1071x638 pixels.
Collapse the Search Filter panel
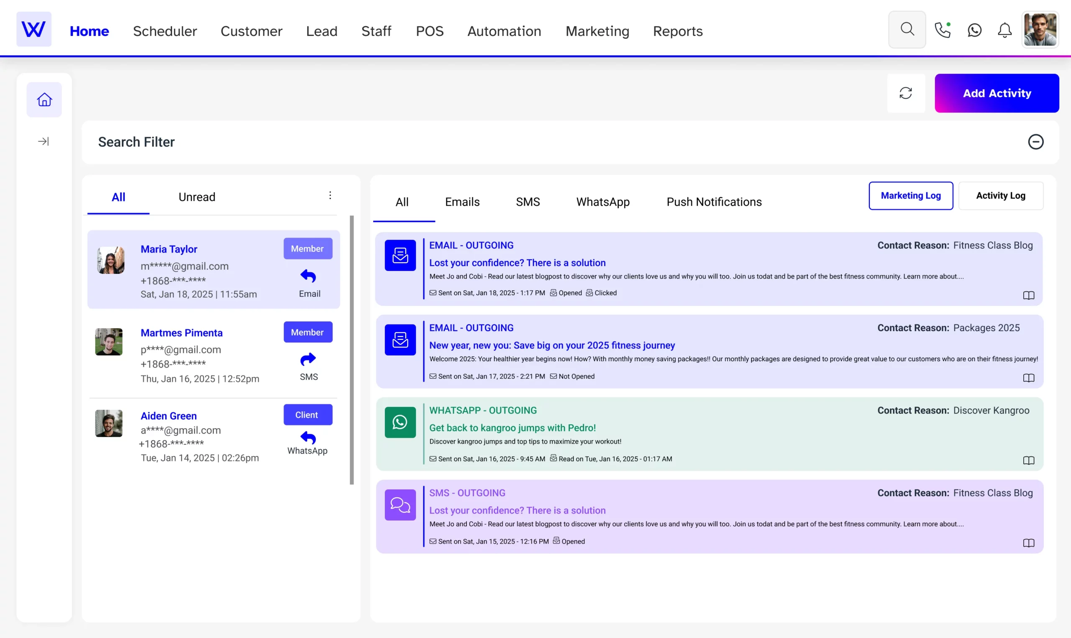pyautogui.click(x=1035, y=142)
